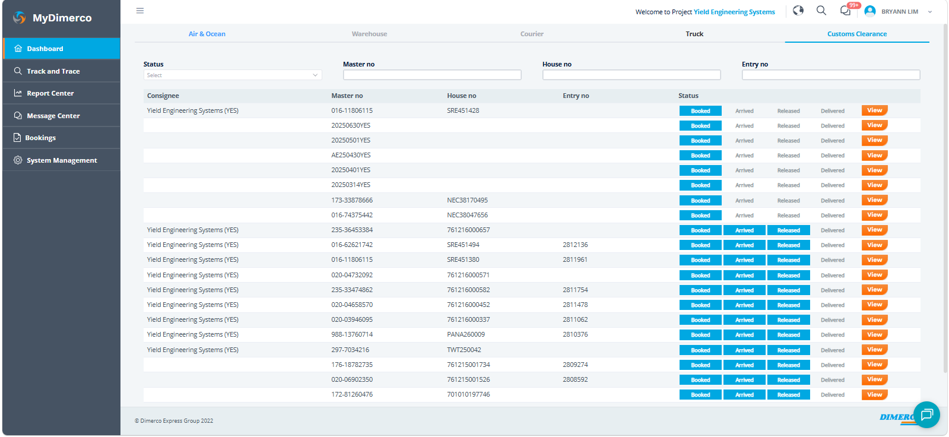Click the user avatar icon
Image resolution: width=949 pixels, height=437 pixels.
[x=870, y=11]
